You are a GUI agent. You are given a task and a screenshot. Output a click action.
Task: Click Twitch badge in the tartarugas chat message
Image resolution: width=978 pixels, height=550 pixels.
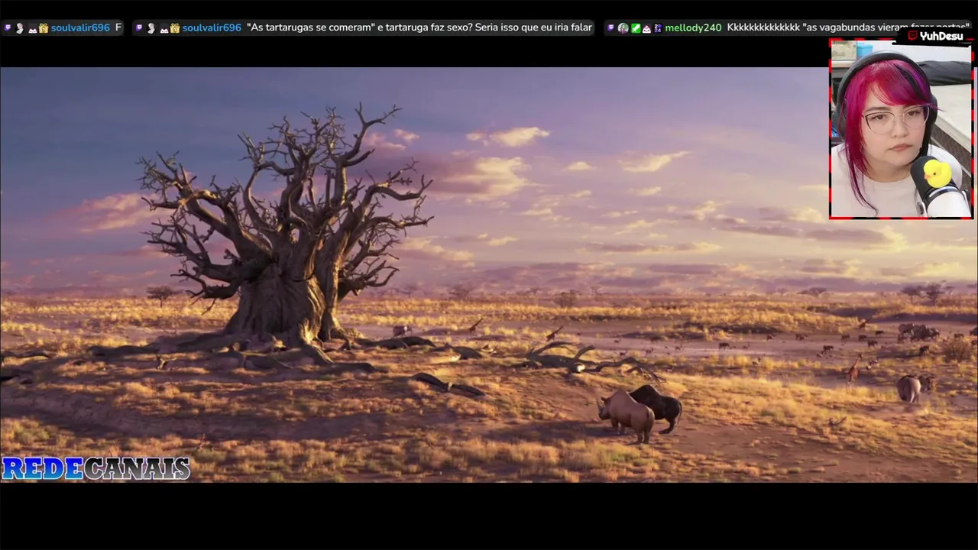pyautogui.click(x=139, y=27)
